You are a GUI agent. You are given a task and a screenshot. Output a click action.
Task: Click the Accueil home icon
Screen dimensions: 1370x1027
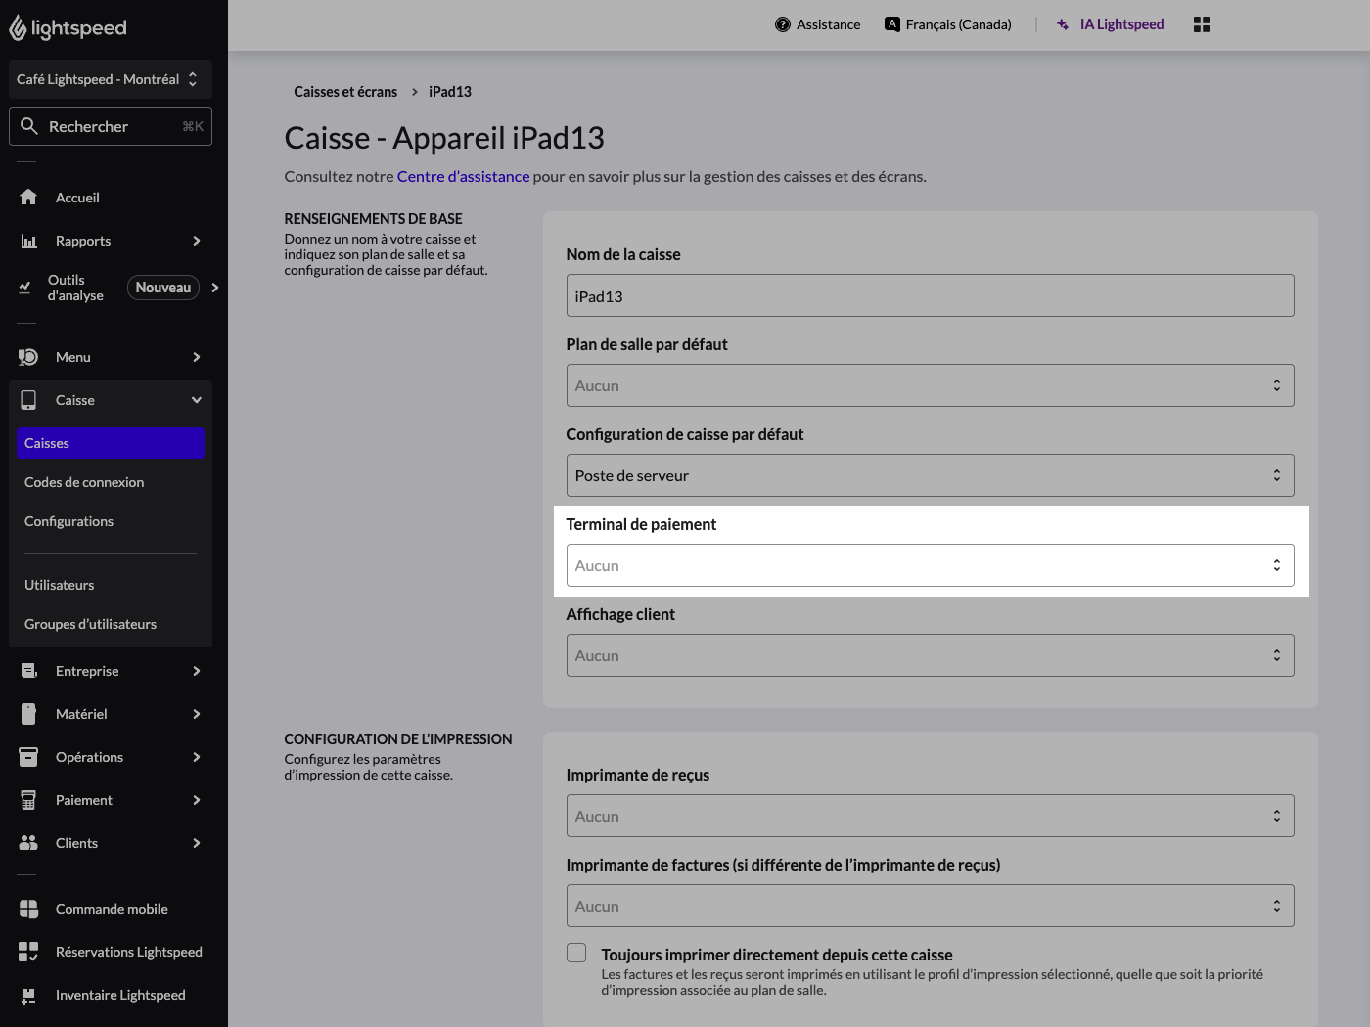tap(28, 198)
